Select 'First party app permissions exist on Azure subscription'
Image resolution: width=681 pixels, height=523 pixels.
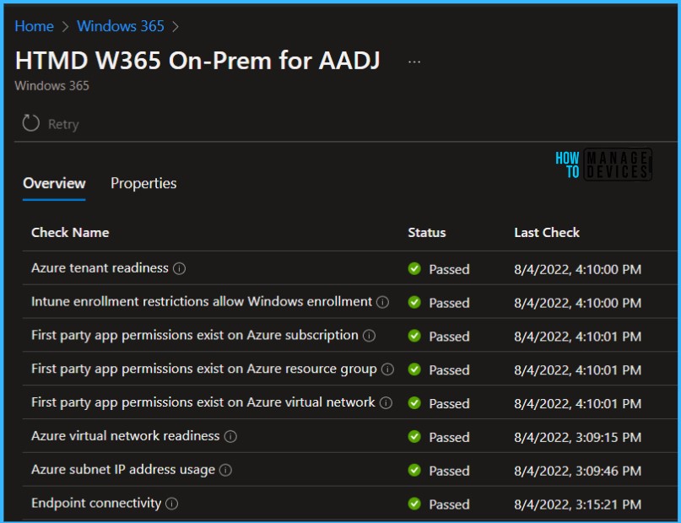195,336
